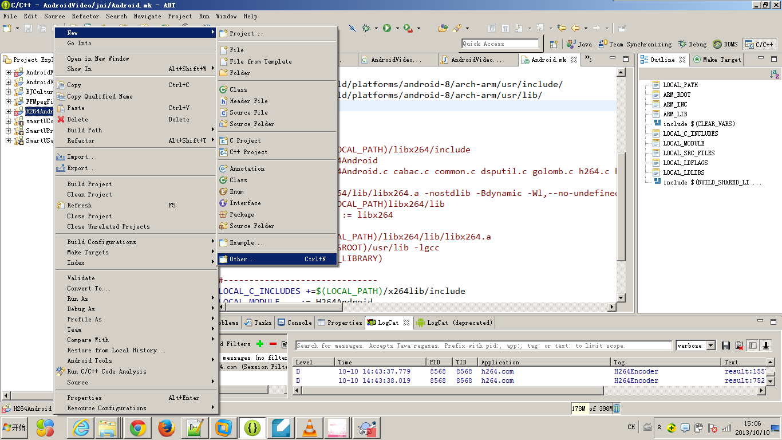Open the Debug perspective
This screenshot has height=440, width=782.
pos(693,44)
